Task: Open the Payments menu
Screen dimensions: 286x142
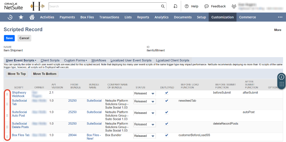Action: coord(67,17)
